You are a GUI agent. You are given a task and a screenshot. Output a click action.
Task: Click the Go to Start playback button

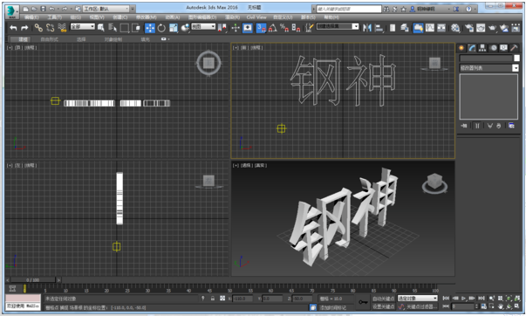coord(446,299)
